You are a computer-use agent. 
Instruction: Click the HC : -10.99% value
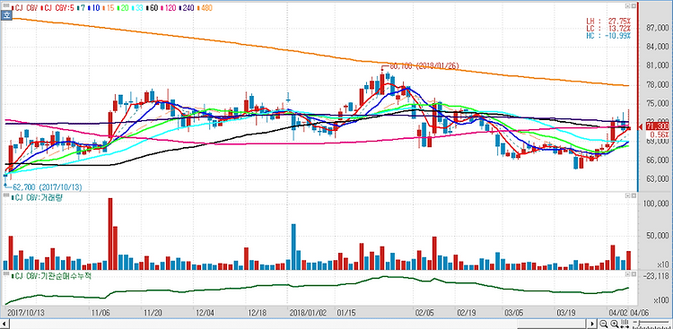pos(608,36)
